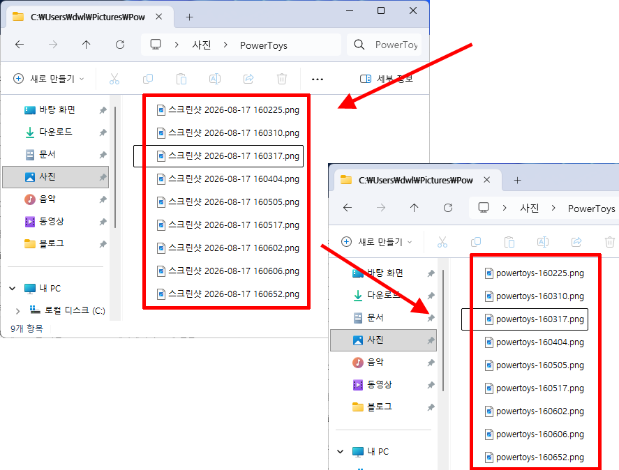Viewport: 619px width, 470px height.
Task: Click chevron after 사진 in bottom-right address bar
Action: (x=553, y=208)
